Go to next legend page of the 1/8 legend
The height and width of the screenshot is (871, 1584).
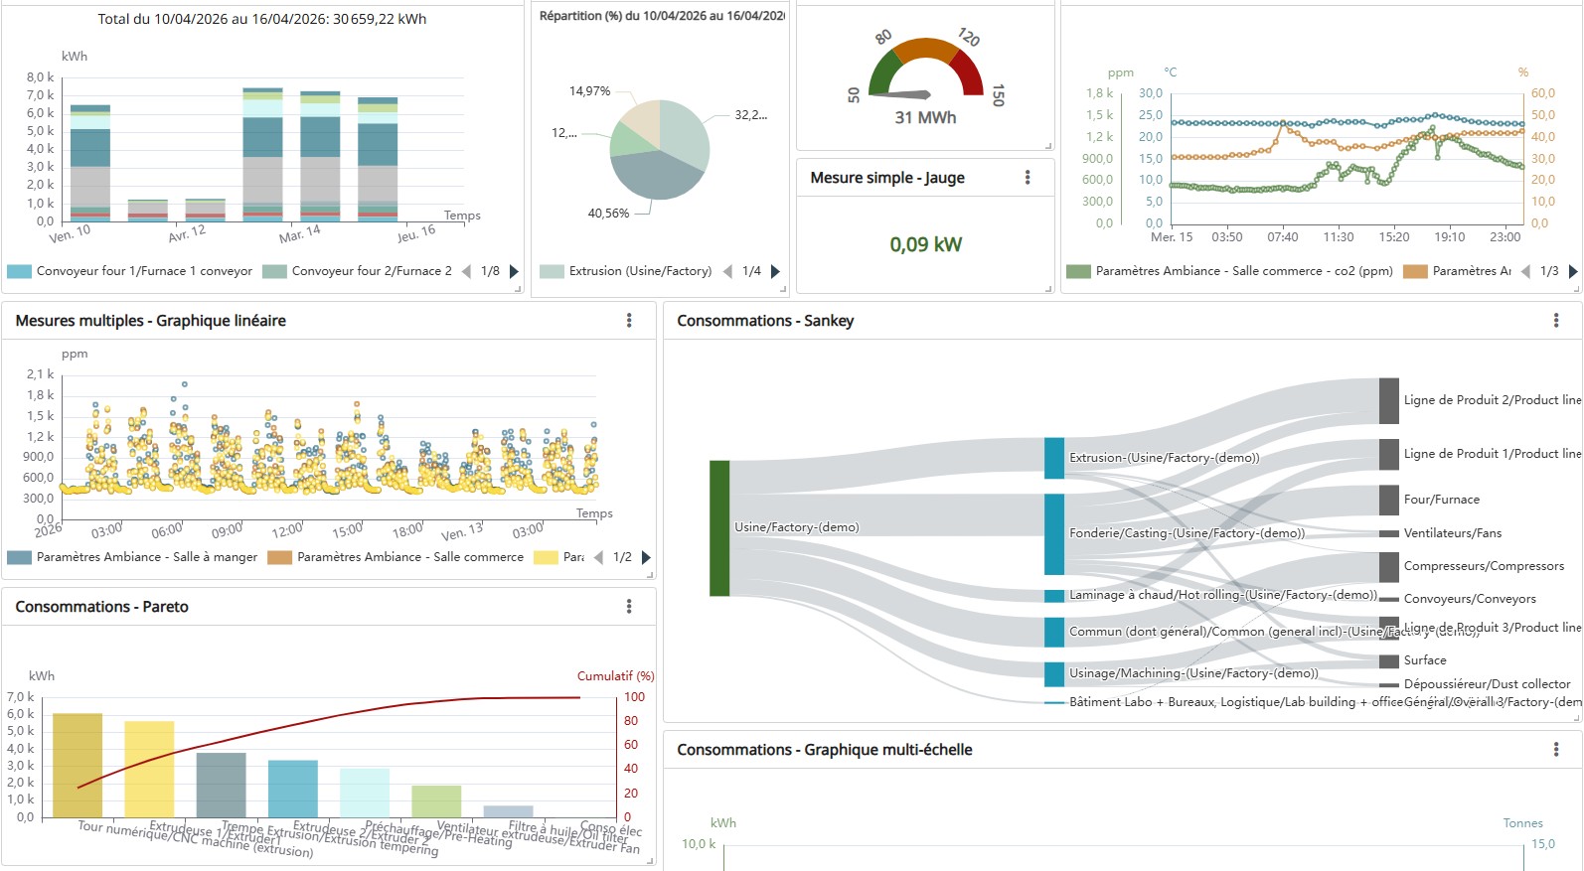tap(514, 271)
